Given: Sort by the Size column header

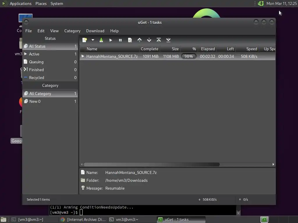Looking at the screenshot, I should click(170, 49).
